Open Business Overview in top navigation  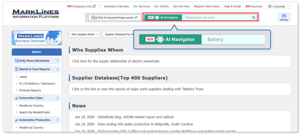pos(117,6)
